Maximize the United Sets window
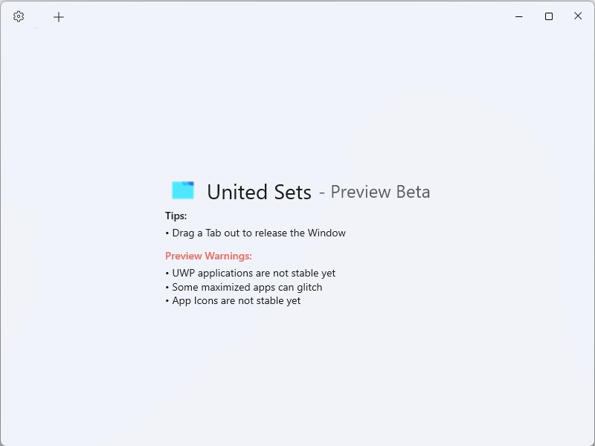Screen dimensions: 595x446 point(549,16)
